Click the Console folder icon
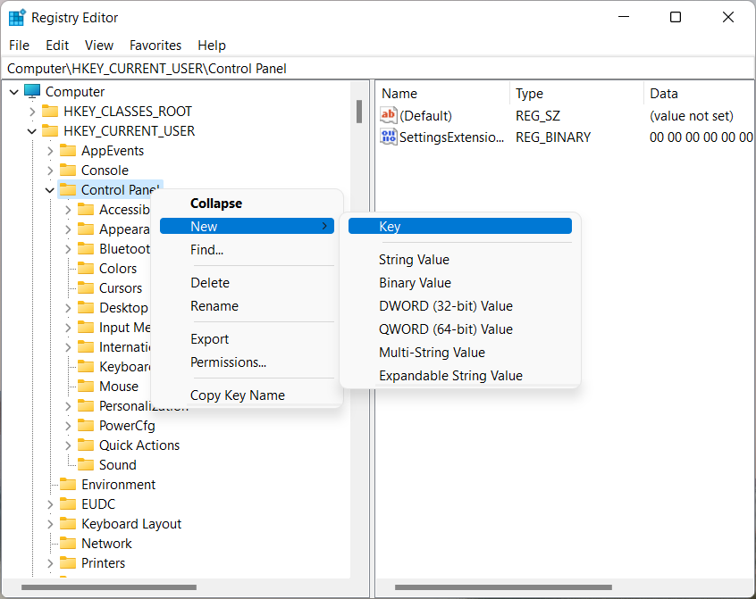 pyautogui.click(x=68, y=170)
